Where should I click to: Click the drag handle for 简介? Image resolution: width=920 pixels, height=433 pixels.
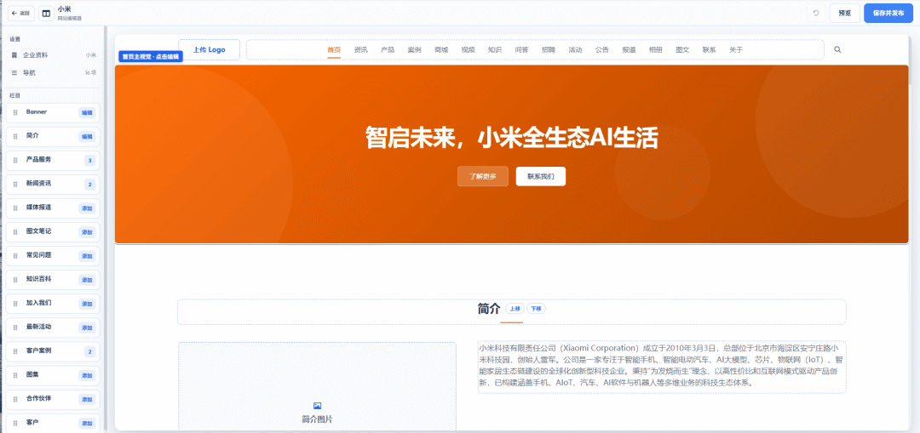(16, 136)
